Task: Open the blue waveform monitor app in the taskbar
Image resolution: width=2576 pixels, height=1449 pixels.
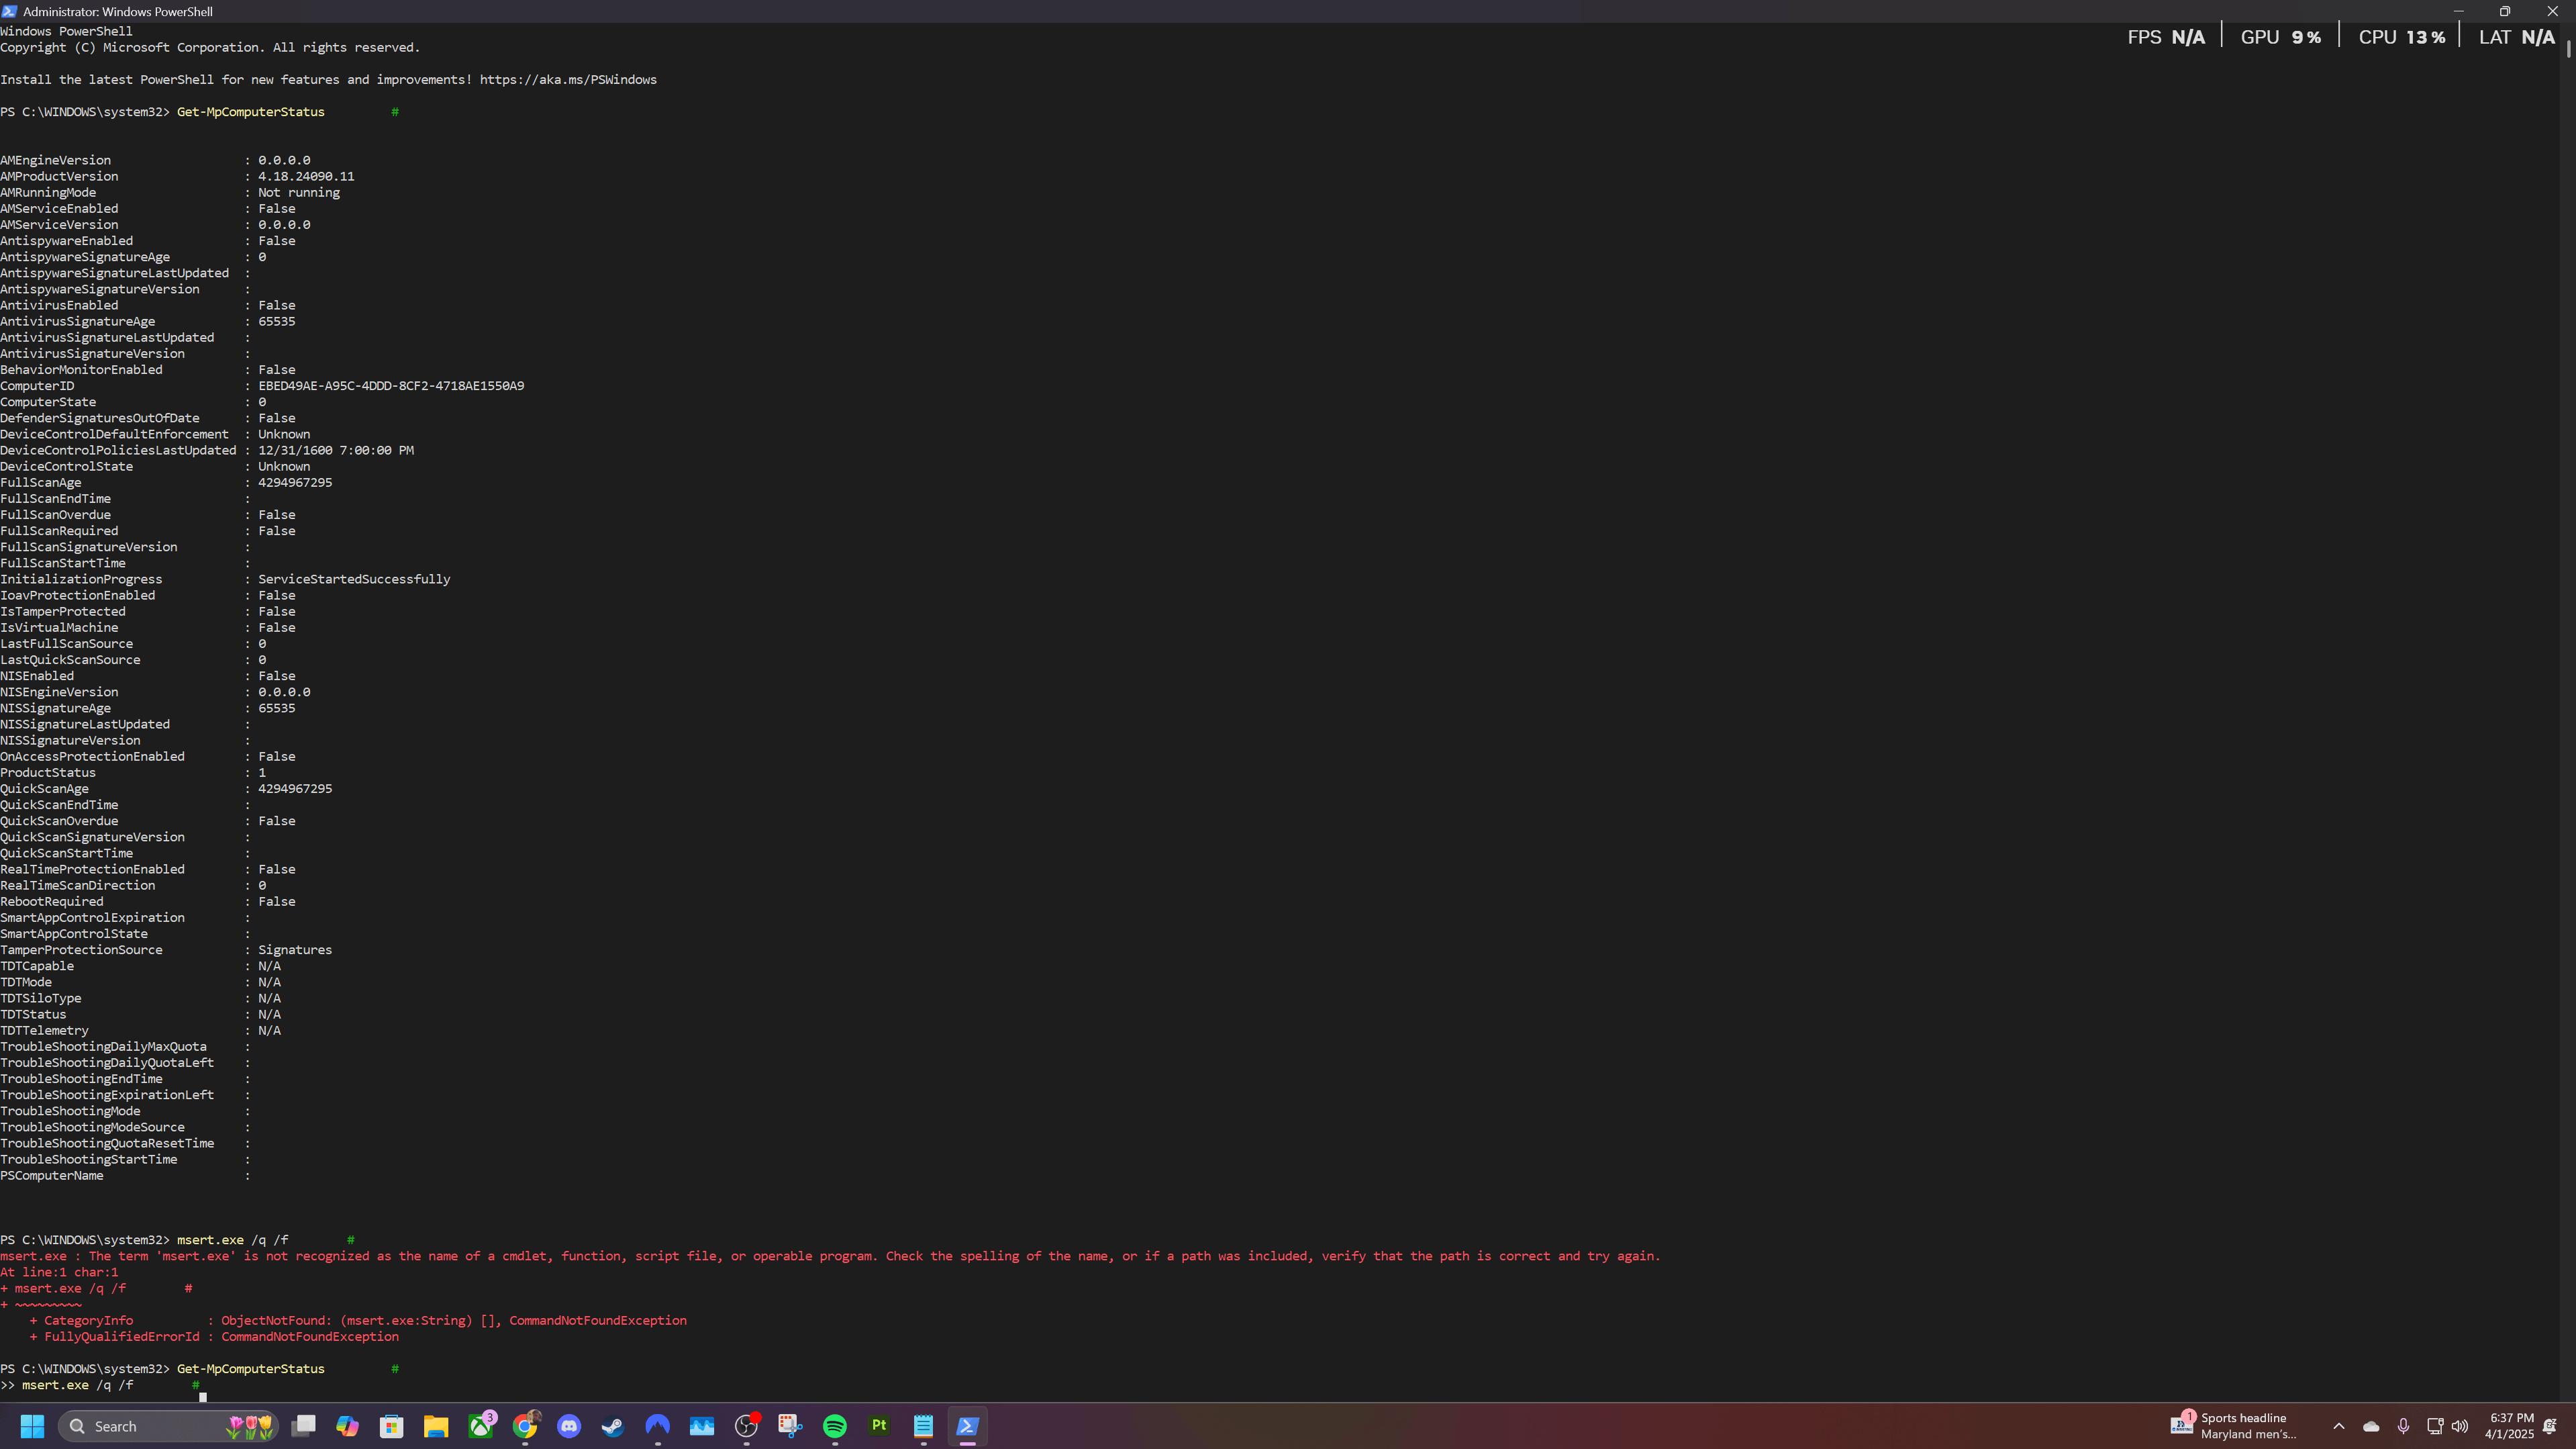Action: (x=702, y=1426)
